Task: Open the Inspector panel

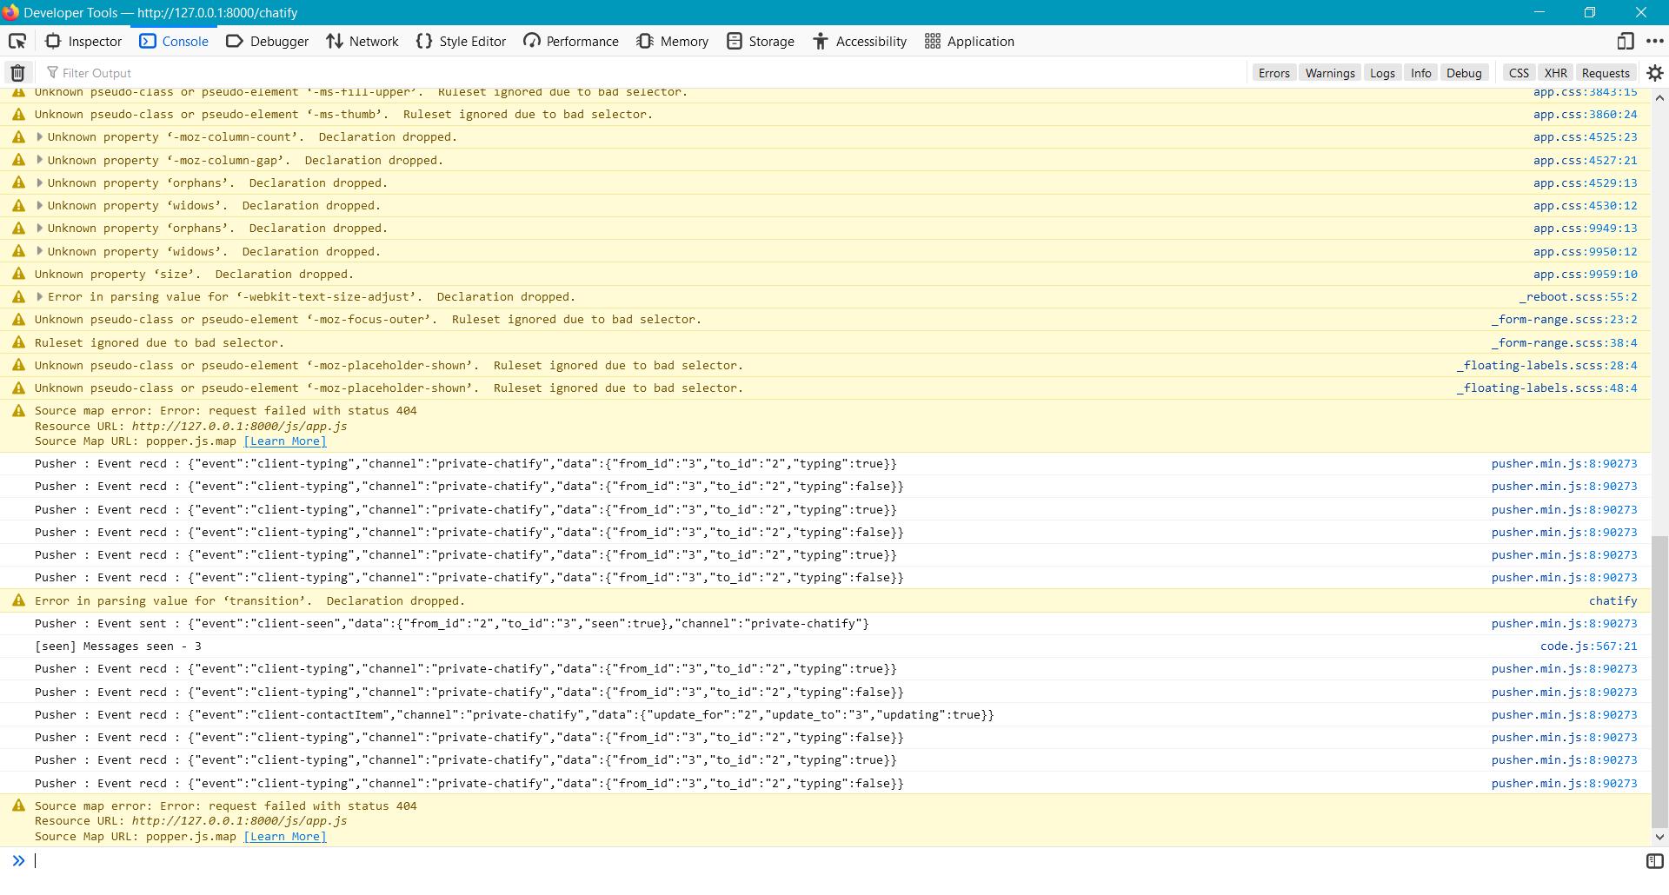Action: 83,41
